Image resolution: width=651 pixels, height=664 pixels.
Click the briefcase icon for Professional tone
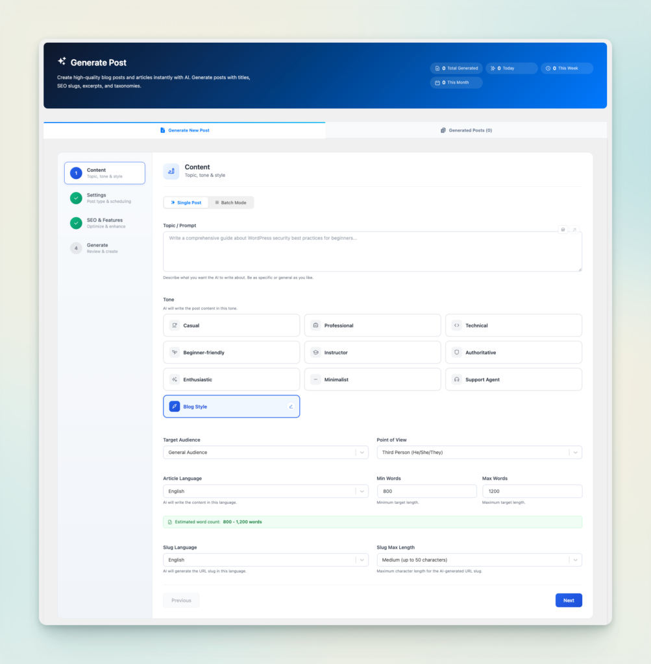pyautogui.click(x=315, y=326)
